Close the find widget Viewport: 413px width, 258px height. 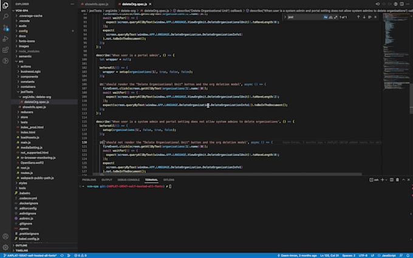tap(375, 17)
